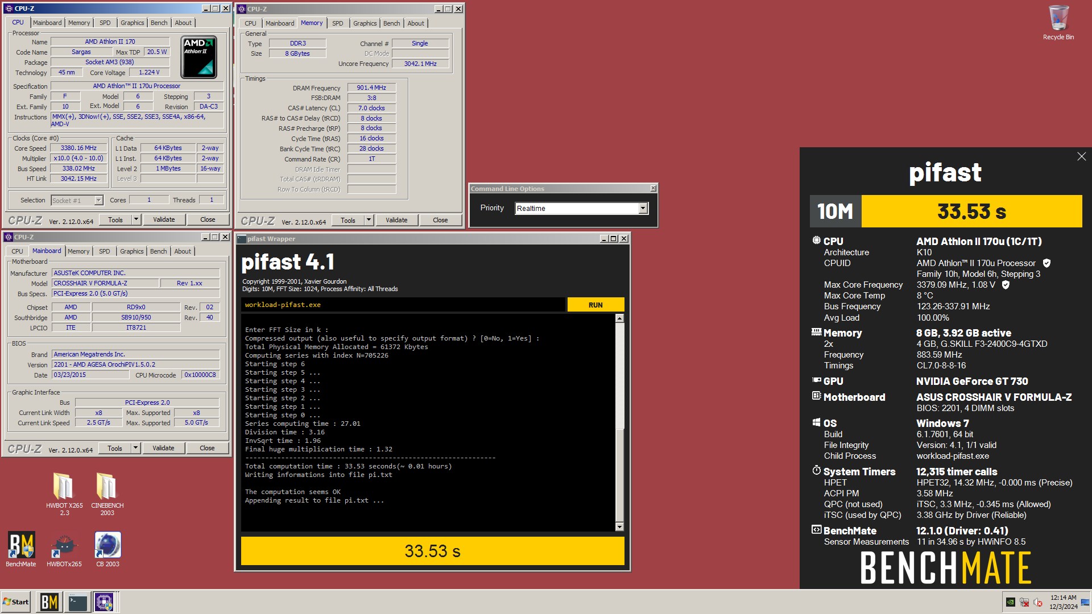1092x614 pixels.
Task: Open the Priority dropdown showing Realtime
Action: coord(643,209)
